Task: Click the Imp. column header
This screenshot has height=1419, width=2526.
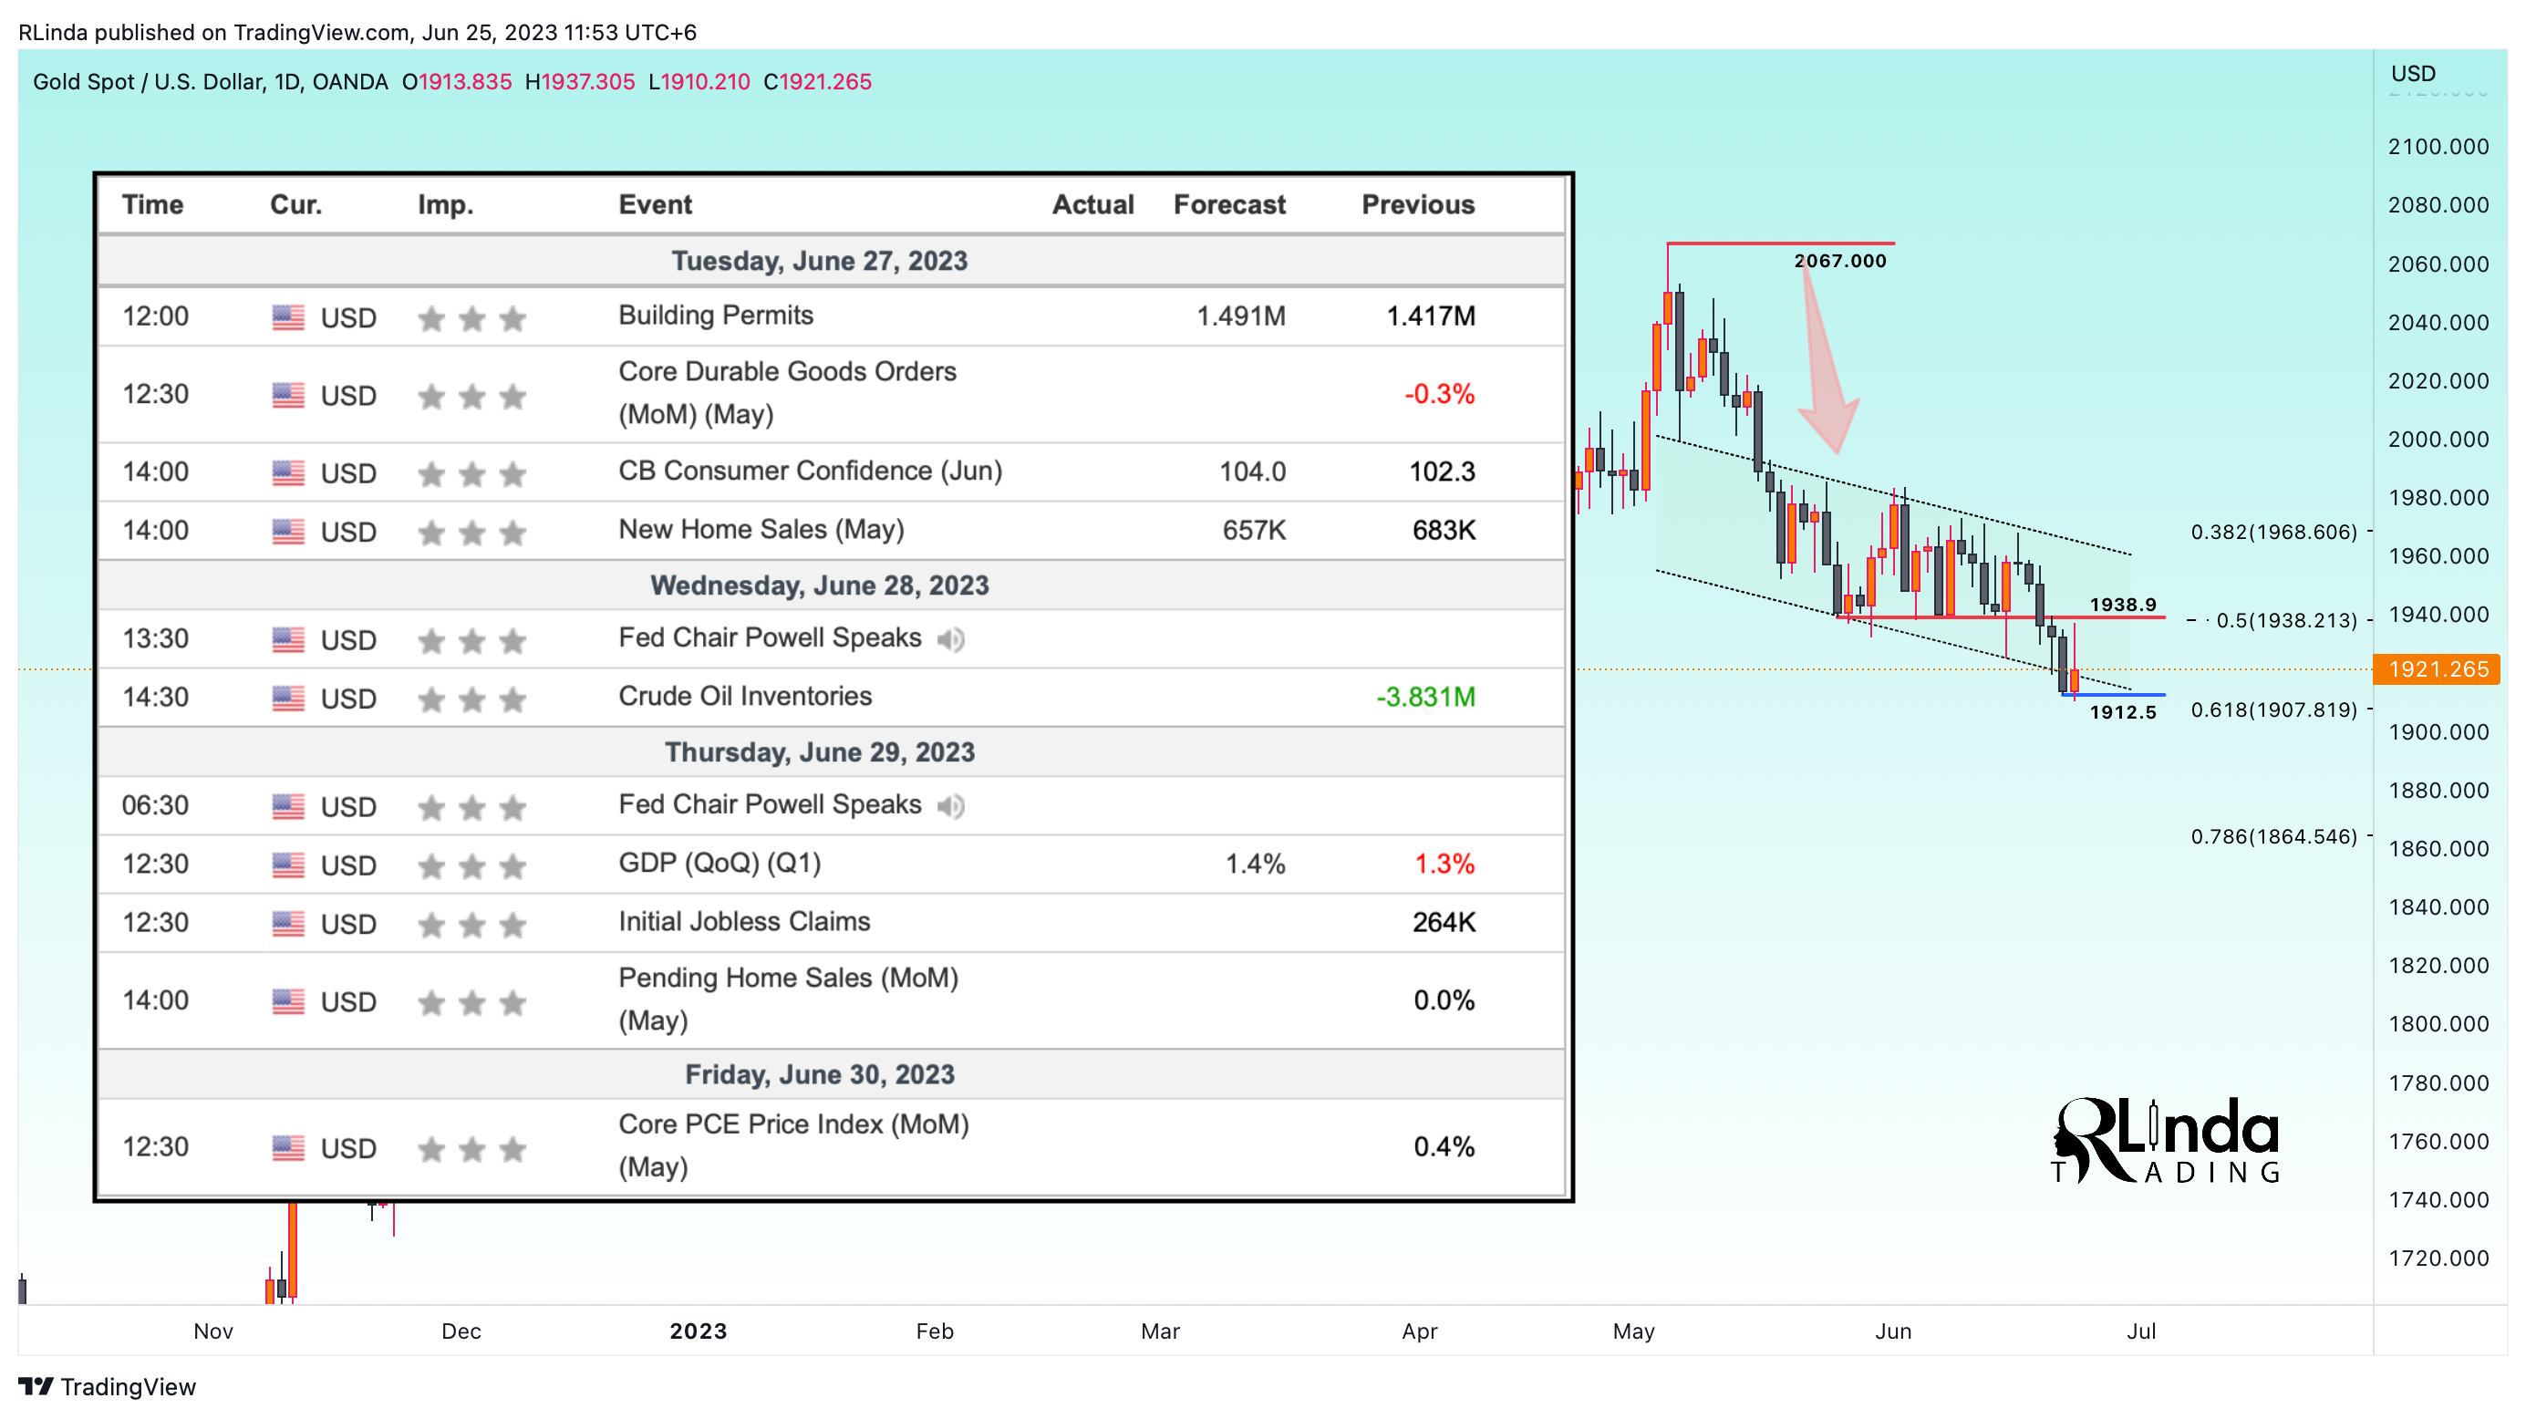Action: pyautogui.click(x=445, y=204)
